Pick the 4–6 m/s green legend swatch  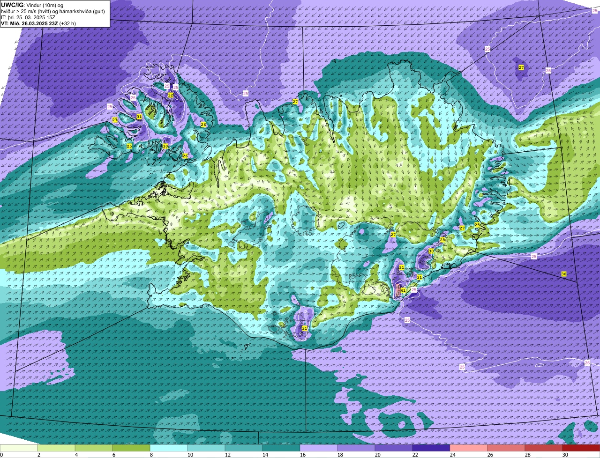click(94, 448)
